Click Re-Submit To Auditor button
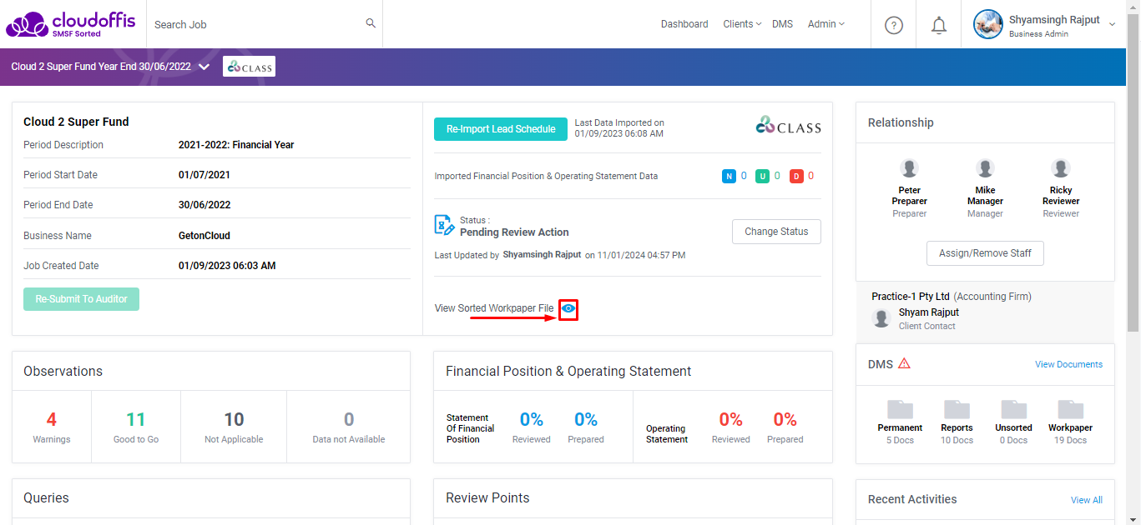 coord(82,299)
